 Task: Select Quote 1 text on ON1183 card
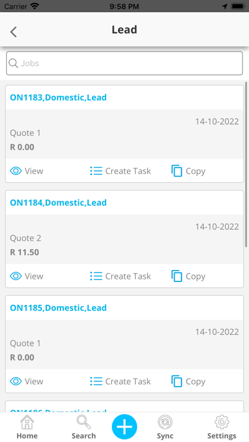(x=25, y=133)
